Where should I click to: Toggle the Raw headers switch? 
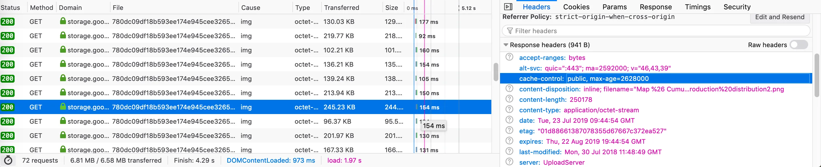(799, 45)
